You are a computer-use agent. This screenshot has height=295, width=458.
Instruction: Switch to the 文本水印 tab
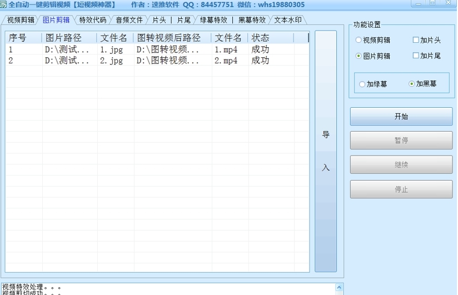pos(288,20)
